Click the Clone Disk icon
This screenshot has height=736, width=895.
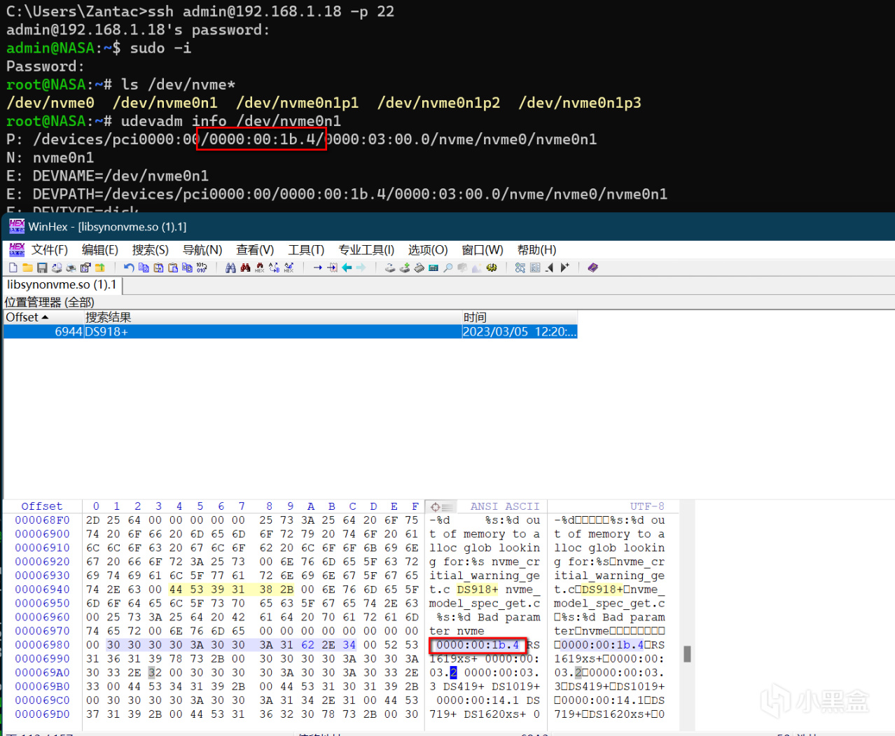pyautogui.click(x=404, y=268)
